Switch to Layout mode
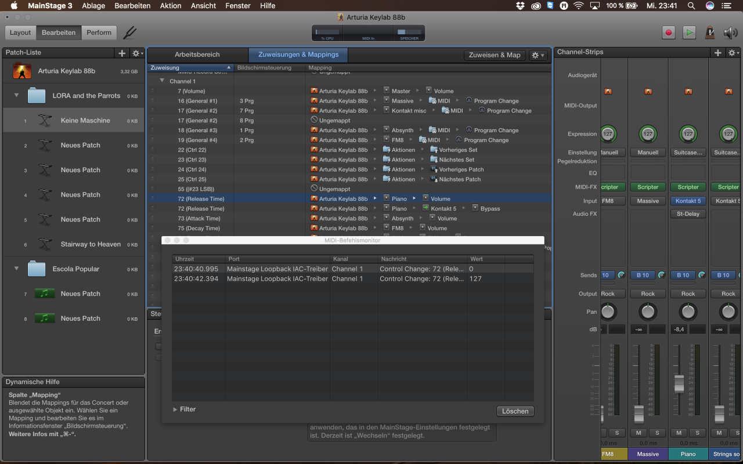Viewport: 743px width, 464px height. pyautogui.click(x=20, y=32)
